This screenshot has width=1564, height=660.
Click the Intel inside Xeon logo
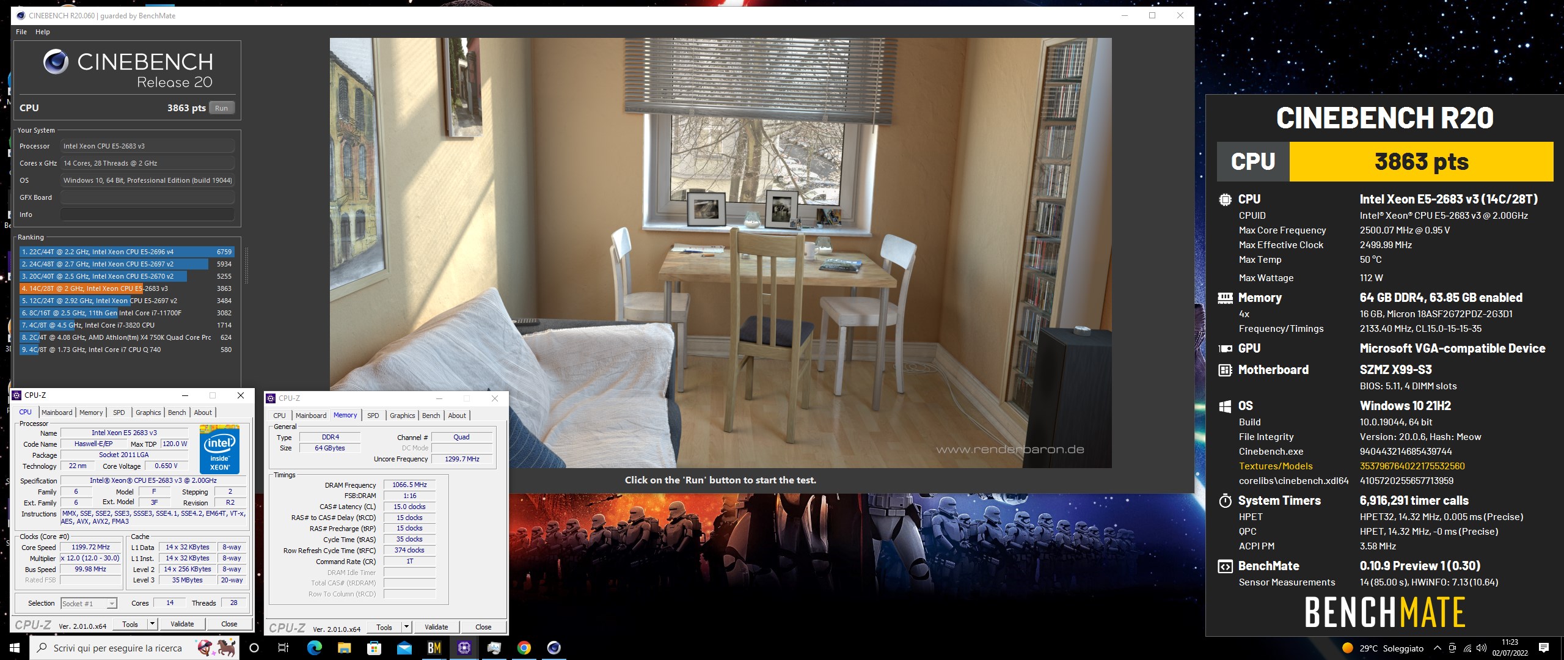[x=219, y=449]
